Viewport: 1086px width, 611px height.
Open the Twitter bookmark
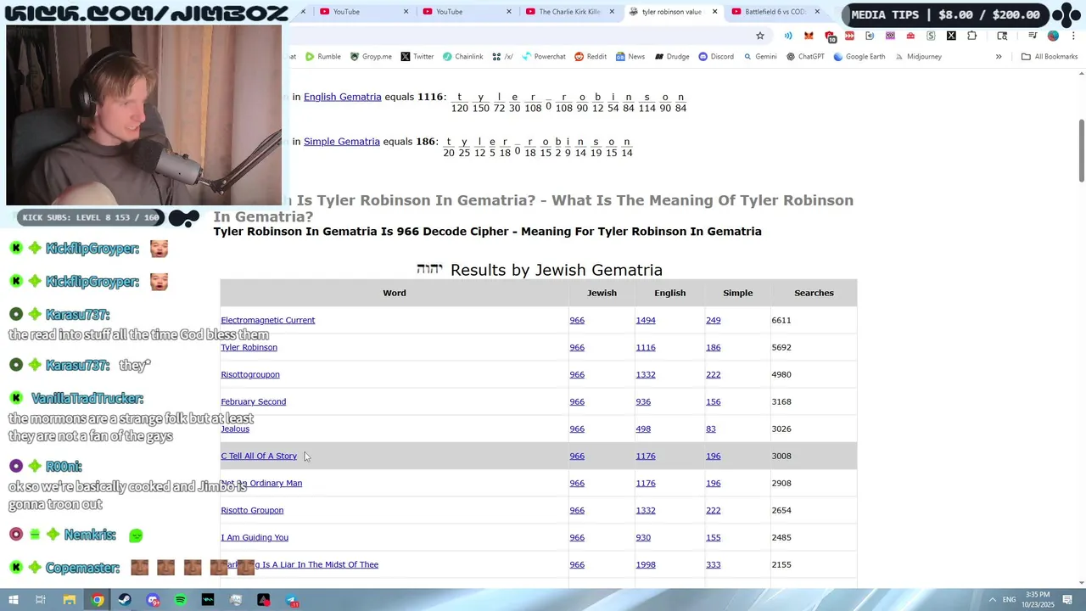pos(417,57)
